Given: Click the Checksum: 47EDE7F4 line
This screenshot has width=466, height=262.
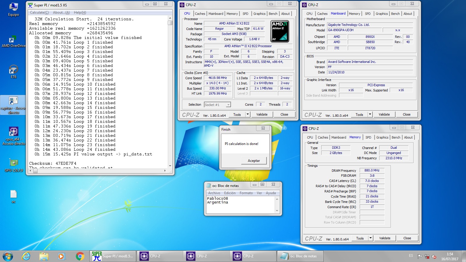Looking at the screenshot, I should point(53,163).
